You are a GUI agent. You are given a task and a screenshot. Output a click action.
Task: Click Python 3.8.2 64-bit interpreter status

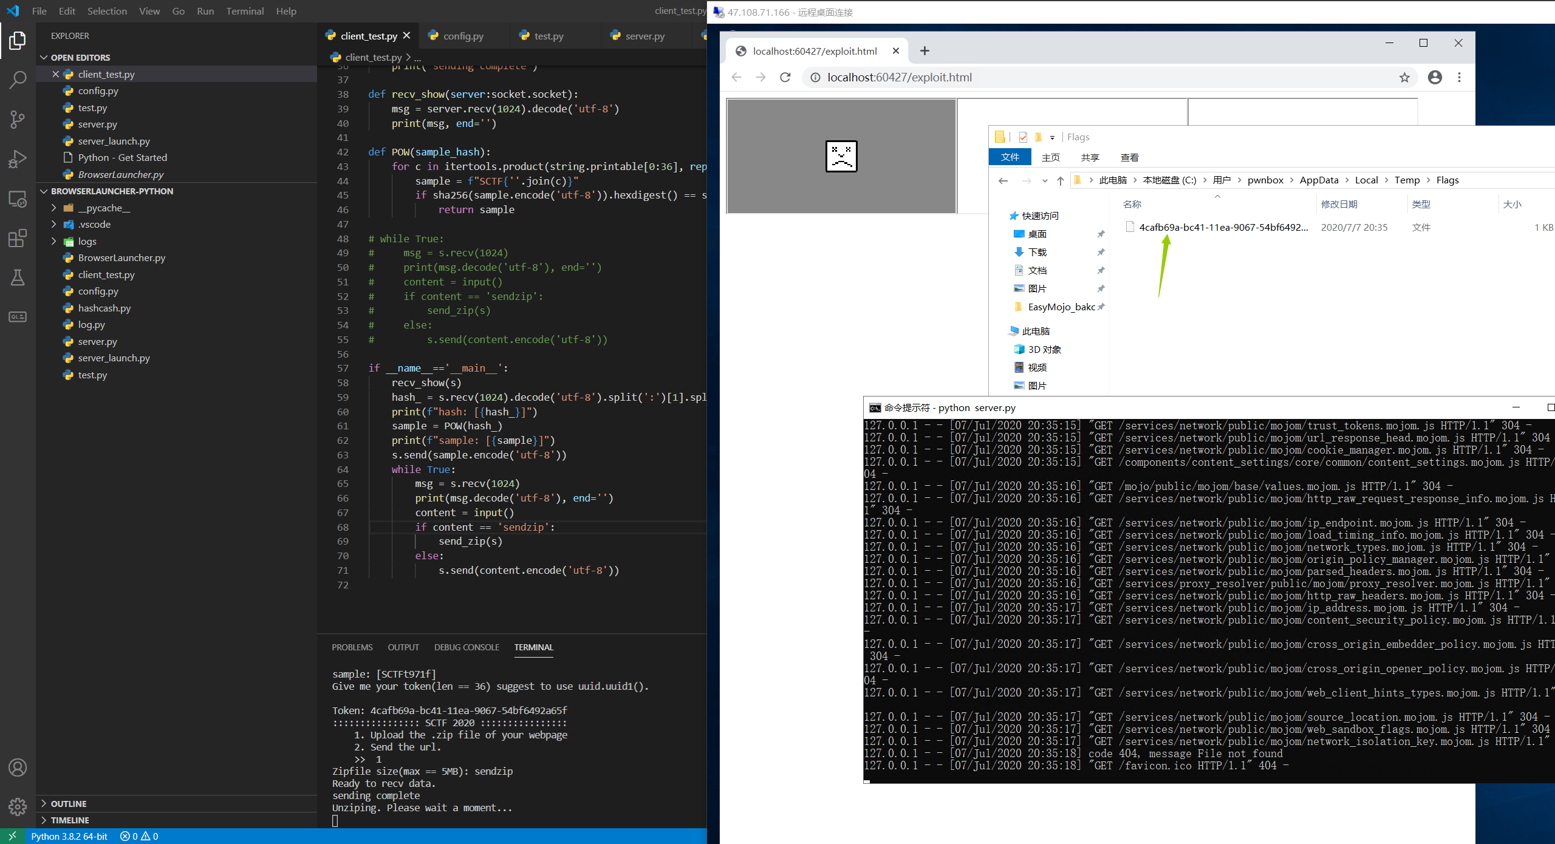[x=69, y=836]
